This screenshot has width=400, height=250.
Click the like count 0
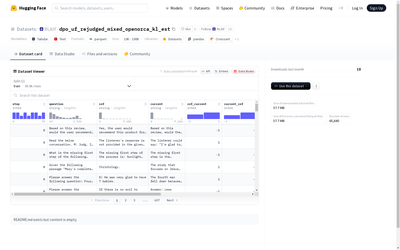(x=195, y=29)
